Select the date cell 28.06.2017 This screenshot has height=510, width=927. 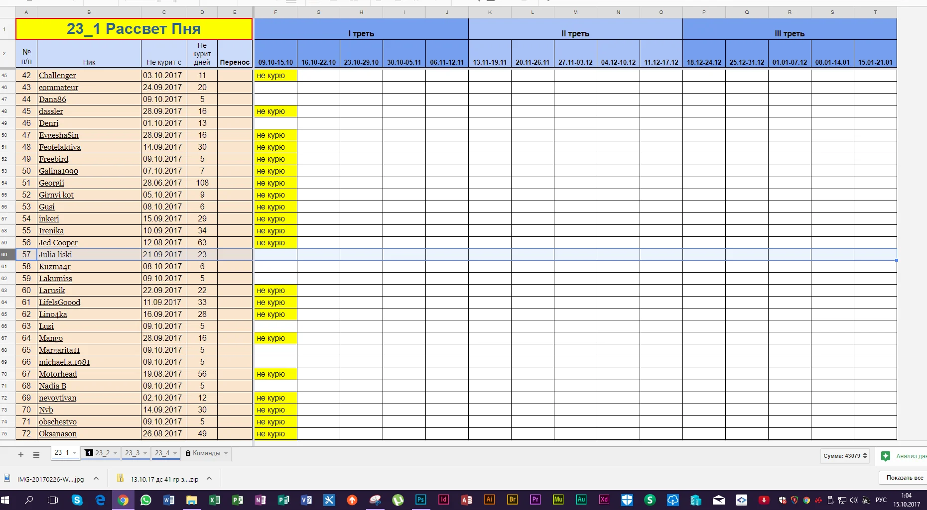point(164,183)
